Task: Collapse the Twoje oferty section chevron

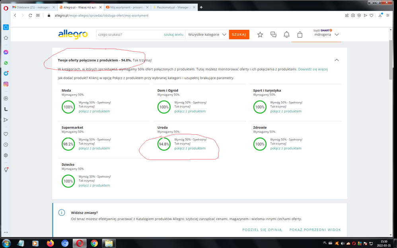Action: [337, 60]
